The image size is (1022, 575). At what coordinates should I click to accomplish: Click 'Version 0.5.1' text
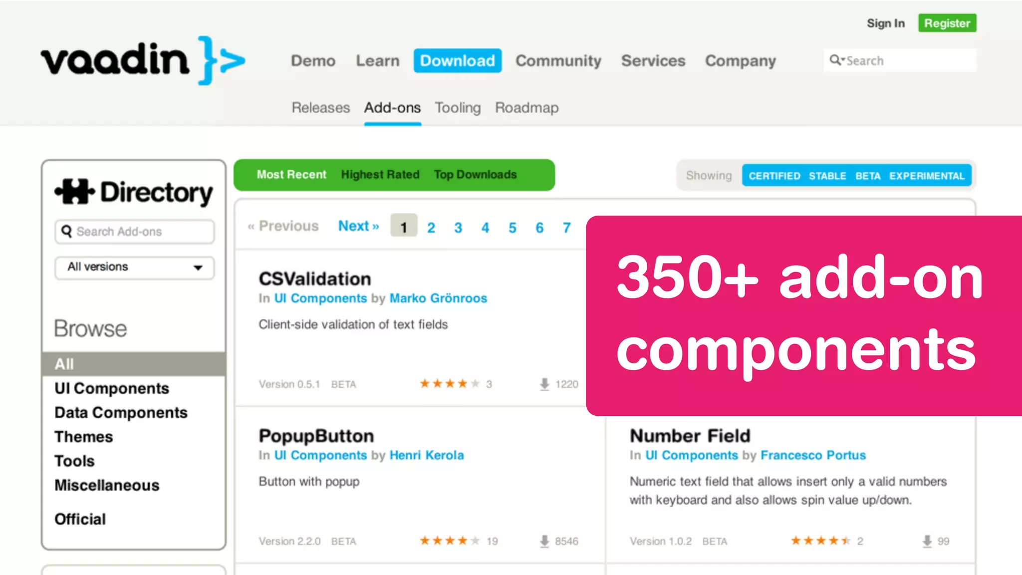tap(289, 384)
